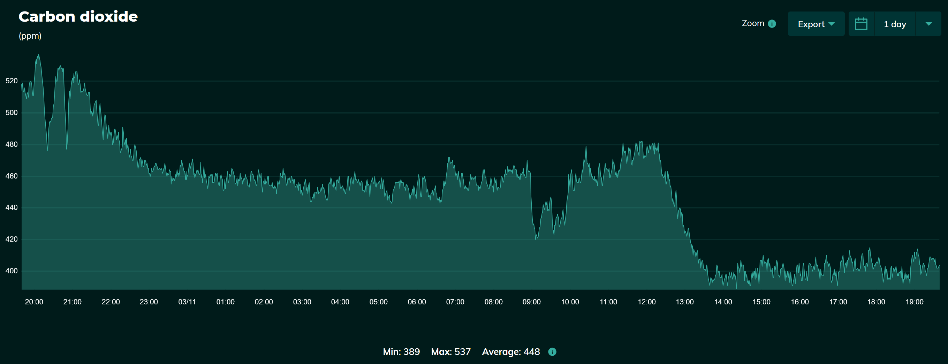This screenshot has width=948, height=364.
Task: Click the Max: 537 statistic
Action: click(x=451, y=352)
